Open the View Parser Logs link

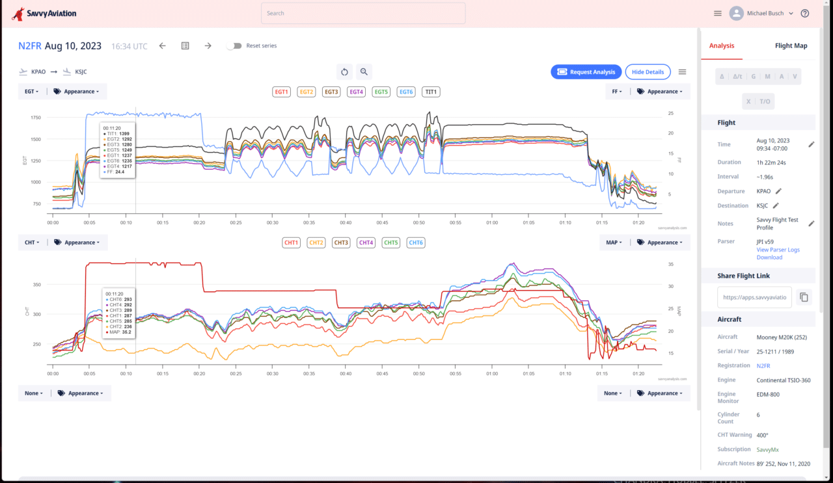click(x=778, y=250)
